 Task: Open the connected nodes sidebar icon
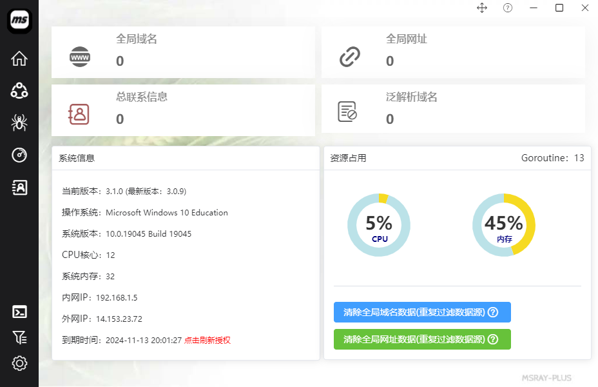(x=19, y=90)
